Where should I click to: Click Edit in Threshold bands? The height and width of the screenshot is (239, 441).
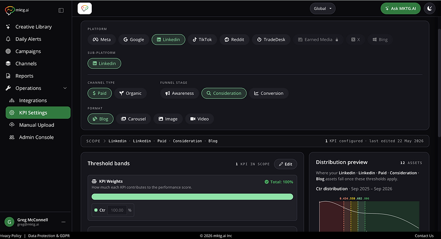point(285,164)
